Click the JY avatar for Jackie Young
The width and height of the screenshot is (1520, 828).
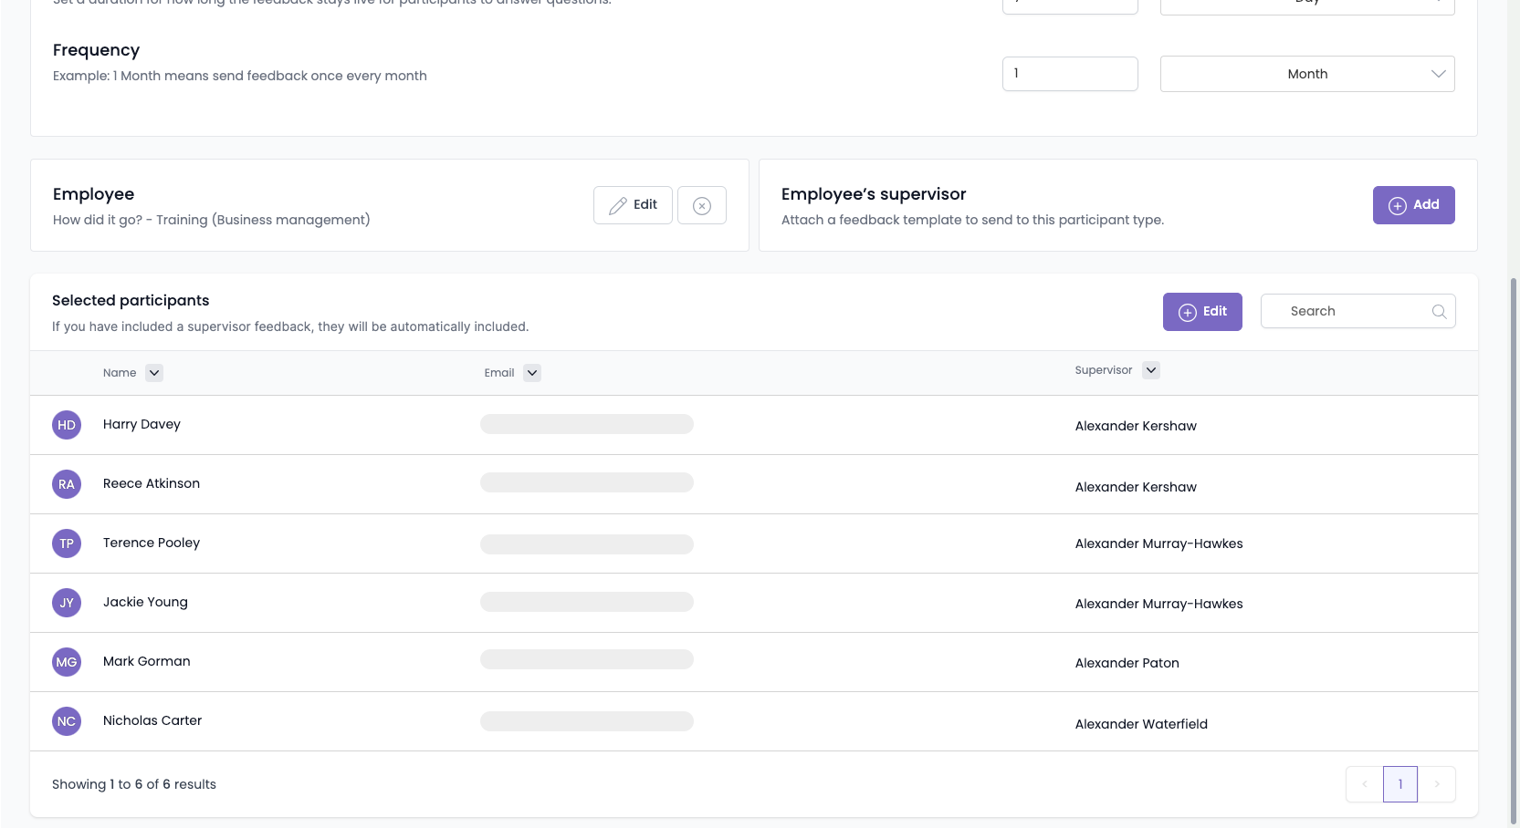click(x=67, y=603)
